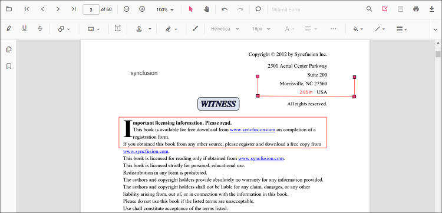Image resolution: width=442 pixels, height=213 pixels.
Task: Activate the pan hand tool
Action: 206,9
